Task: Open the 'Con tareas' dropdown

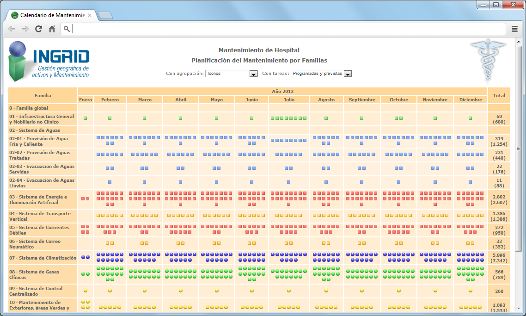Action: 348,74
